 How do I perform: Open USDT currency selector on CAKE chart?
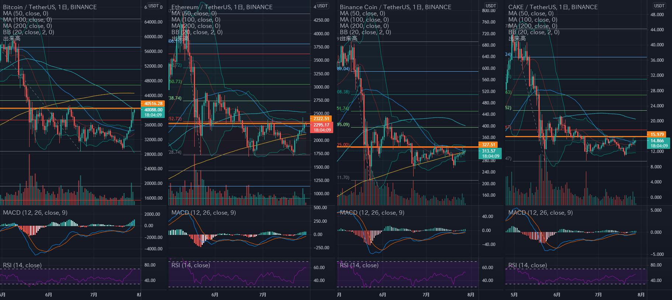click(x=659, y=6)
